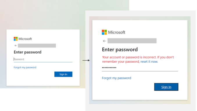The width and height of the screenshot is (197, 111).
Task: Click the Sign In button in the smaller card
Action: tap(63, 74)
